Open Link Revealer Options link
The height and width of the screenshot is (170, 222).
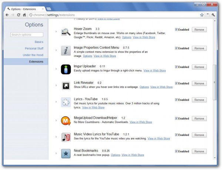(144, 87)
